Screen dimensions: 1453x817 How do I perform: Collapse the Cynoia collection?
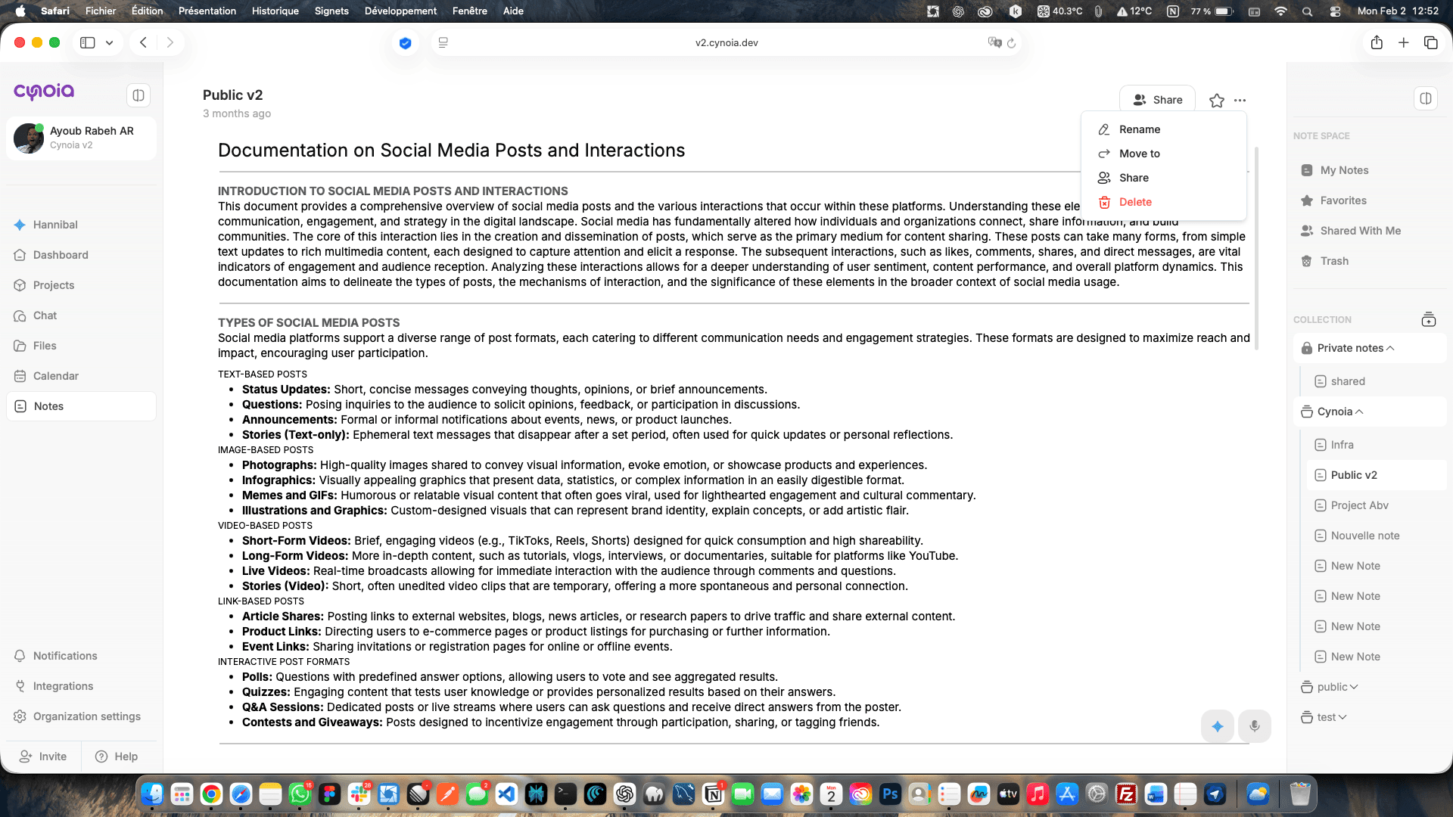1359,412
